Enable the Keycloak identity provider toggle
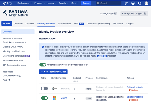The width and height of the screenshot is (151, 104). pyautogui.click(x=44, y=88)
